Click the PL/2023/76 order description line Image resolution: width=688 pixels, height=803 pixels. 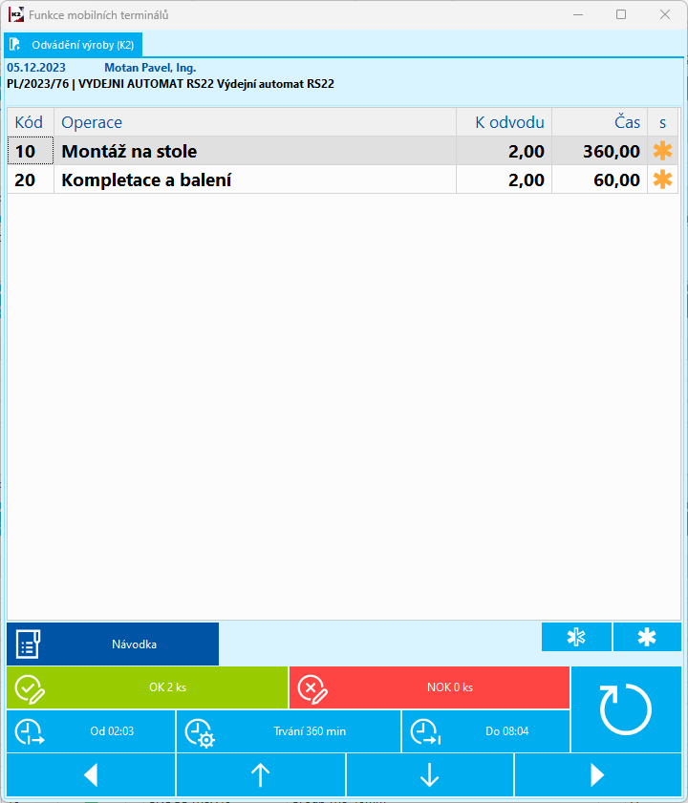[170, 84]
